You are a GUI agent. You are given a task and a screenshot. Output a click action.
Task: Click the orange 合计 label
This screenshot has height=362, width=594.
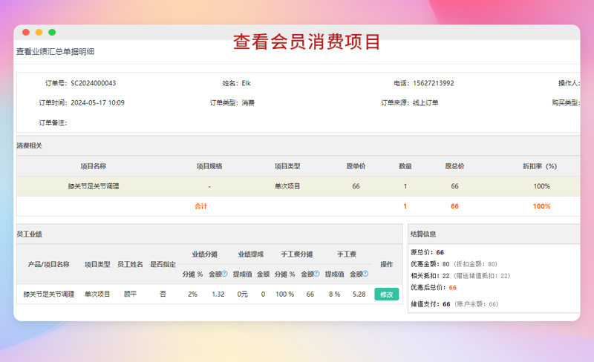(200, 206)
